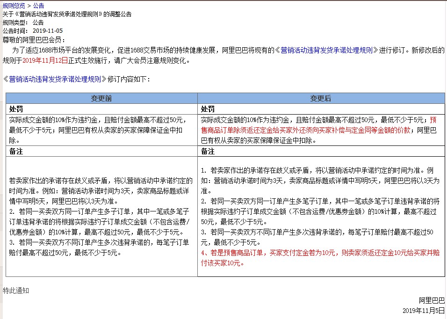Click the greeting 尊敬的阿里巴巴会员
The height and width of the screenshot is (319, 447).
click(34, 40)
